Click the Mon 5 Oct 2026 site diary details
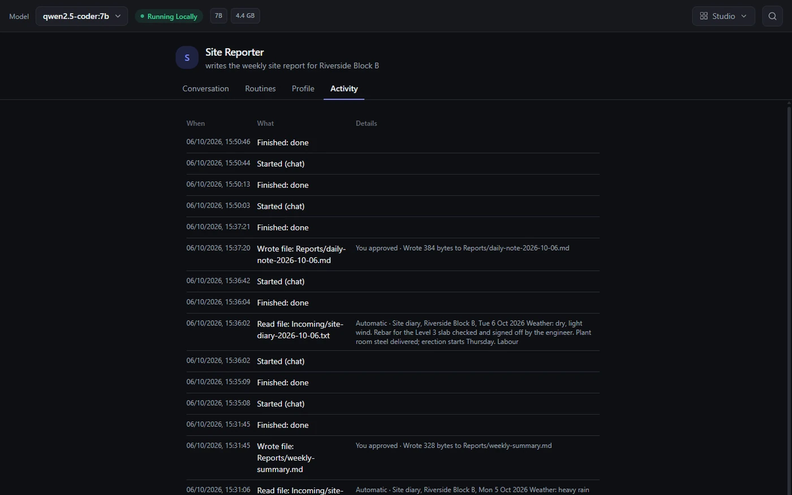The height and width of the screenshot is (495, 792). [x=473, y=490]
